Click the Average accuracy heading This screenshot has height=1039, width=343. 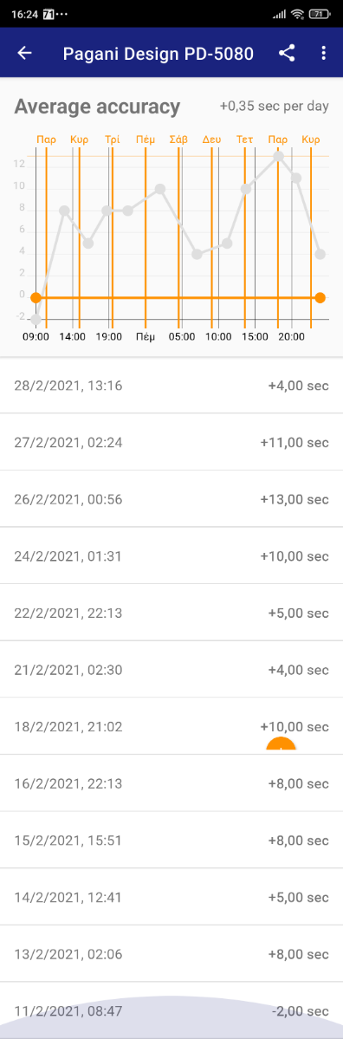coord(97,107)
